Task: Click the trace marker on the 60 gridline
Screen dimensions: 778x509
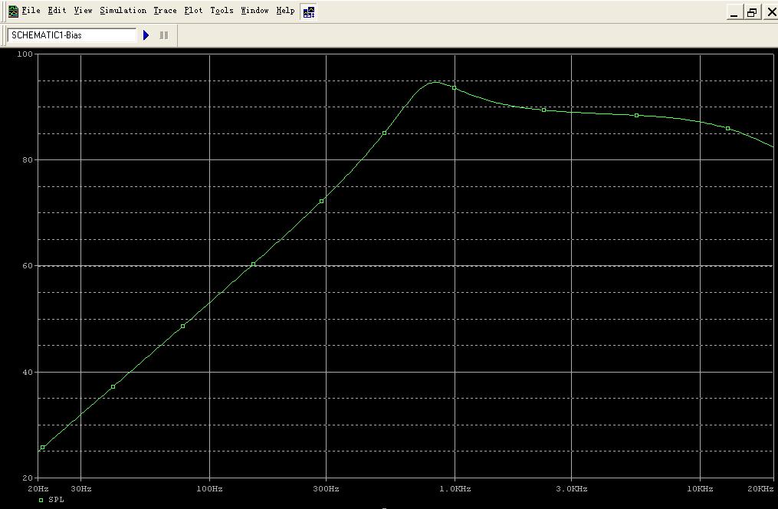Action: coord(254,264)
